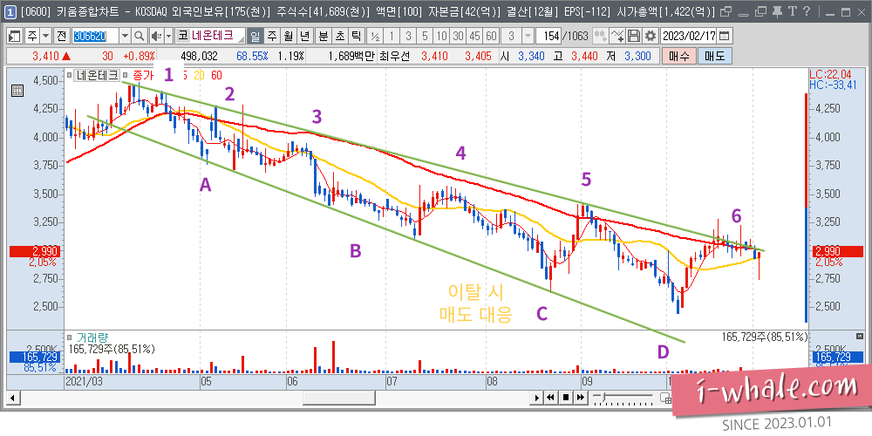Image resolution: width=872 pixels, height=436 pixels.
Task: Select yearly 년 chart period
Action: tap(304, 36)
